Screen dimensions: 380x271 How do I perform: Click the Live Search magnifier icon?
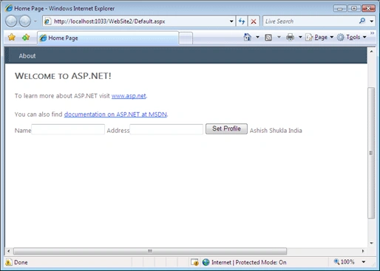tap(362, 21)
